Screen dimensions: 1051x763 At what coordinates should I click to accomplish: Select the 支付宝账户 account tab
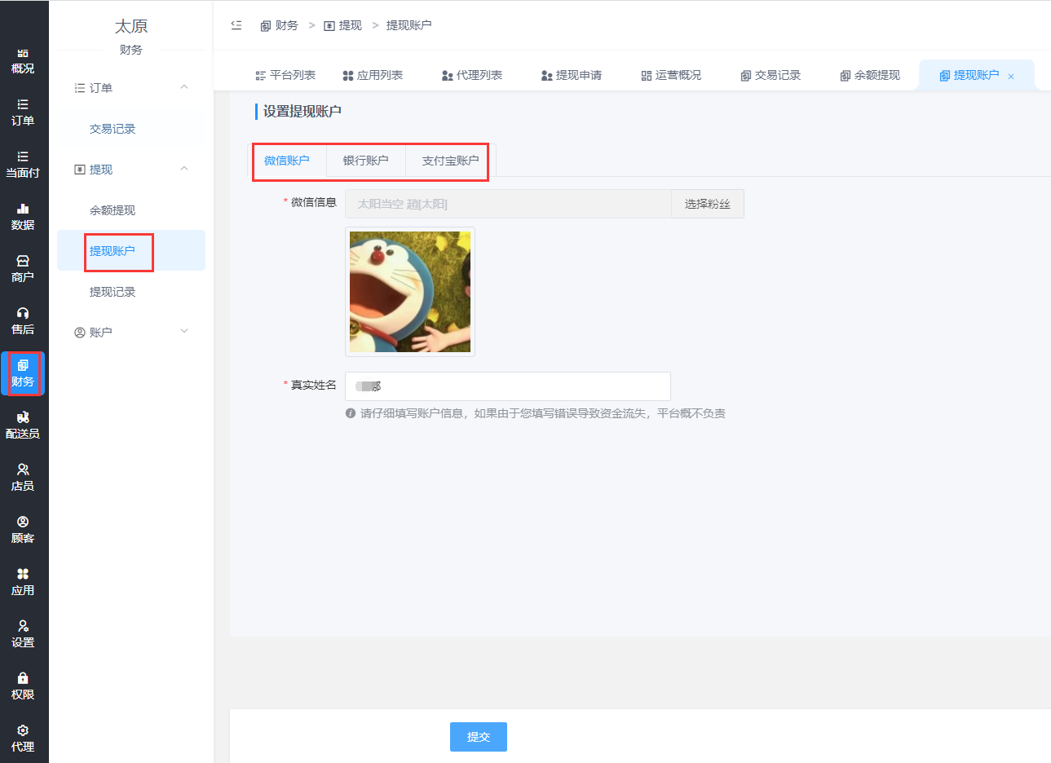[x=450, y=161]
